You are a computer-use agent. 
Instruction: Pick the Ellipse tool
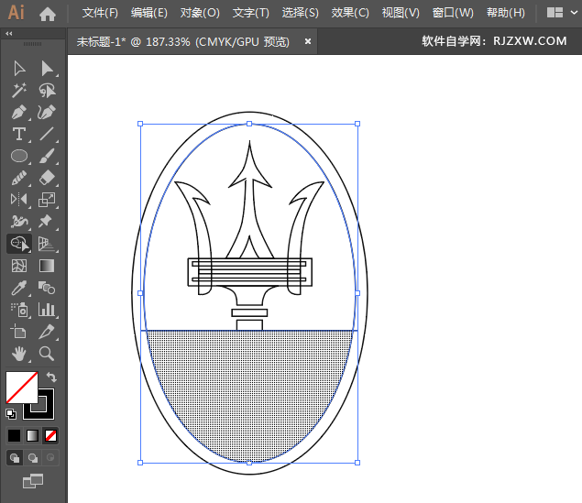19,156
